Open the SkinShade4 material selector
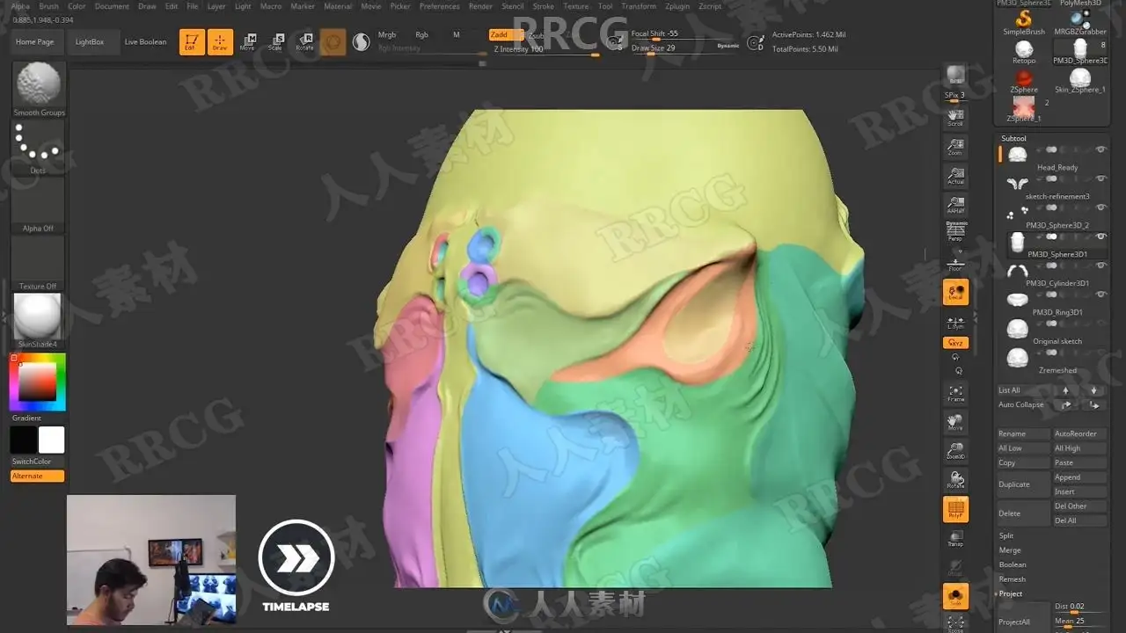Image resolution: width=1126 pixels, height=633 pixels. click(38, 321)
